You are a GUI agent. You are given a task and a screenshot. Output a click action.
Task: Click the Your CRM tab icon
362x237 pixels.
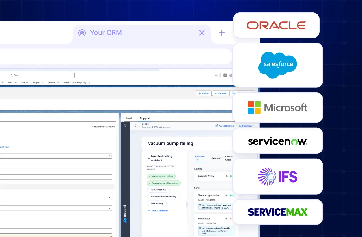(x=82, y=33)
